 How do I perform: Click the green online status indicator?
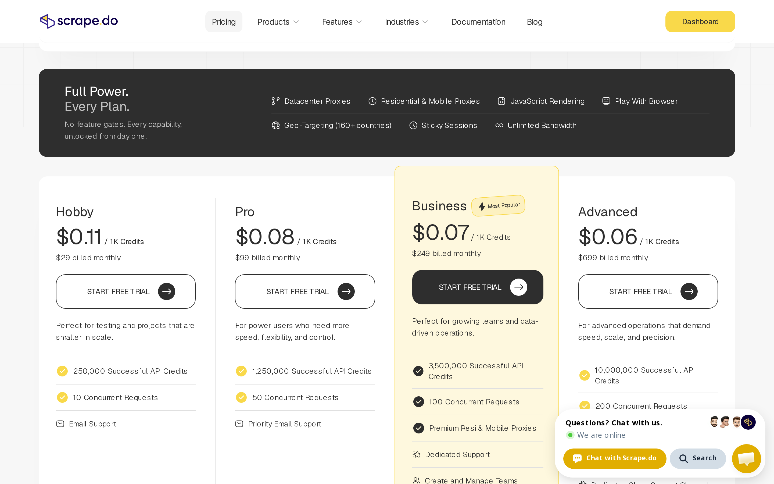point(570,435)
